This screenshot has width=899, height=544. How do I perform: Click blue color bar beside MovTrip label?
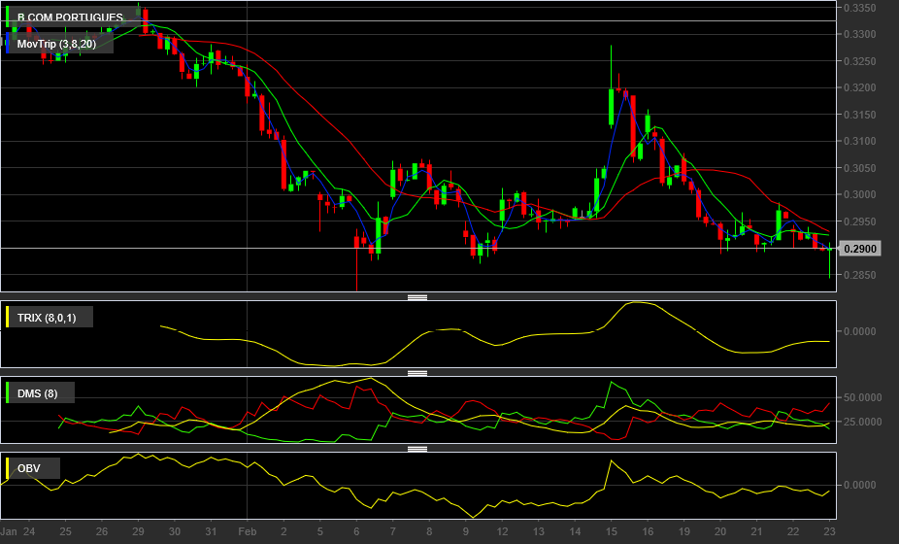coord(9,44)
